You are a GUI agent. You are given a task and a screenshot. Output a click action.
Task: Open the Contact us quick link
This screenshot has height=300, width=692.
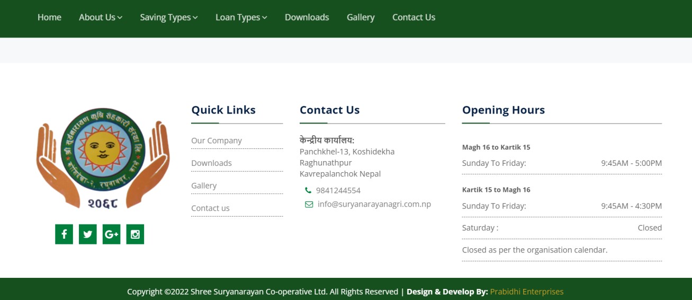pyautogui.click(x=210, y=208)
